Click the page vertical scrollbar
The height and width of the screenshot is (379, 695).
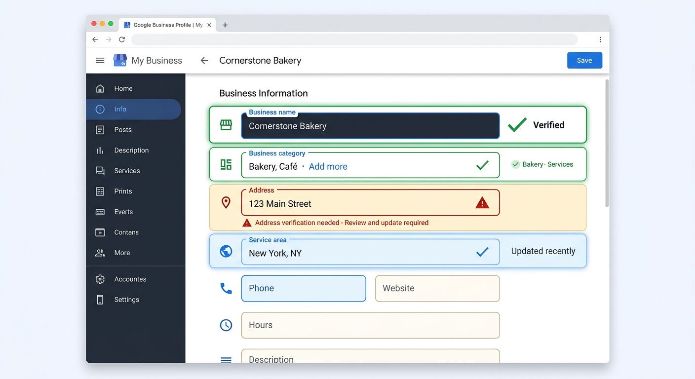(x=607, y=143)
